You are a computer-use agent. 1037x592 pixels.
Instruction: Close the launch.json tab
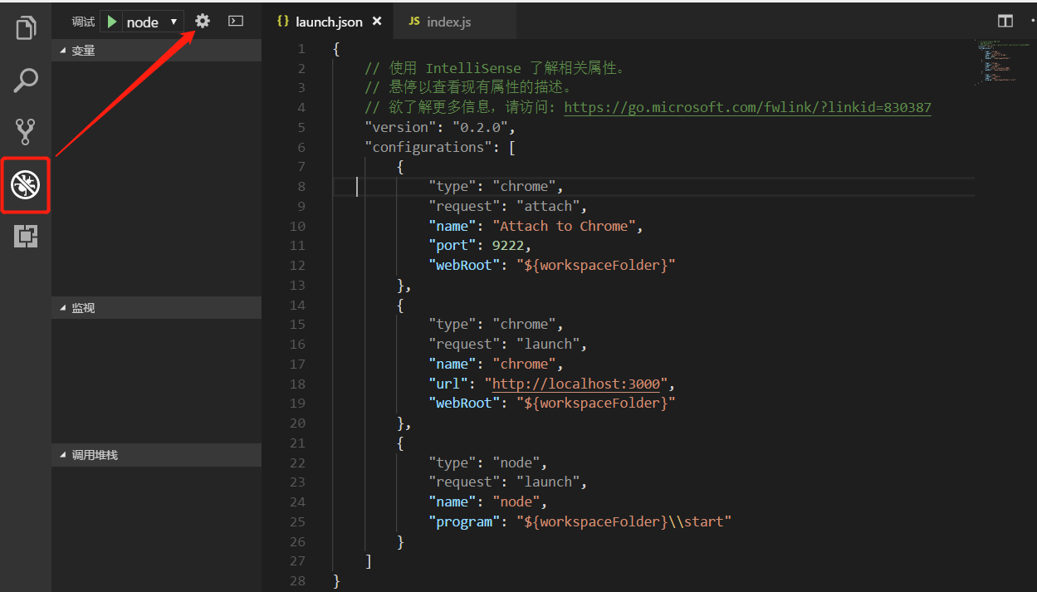pyautogui.click(x=377, y=22)
